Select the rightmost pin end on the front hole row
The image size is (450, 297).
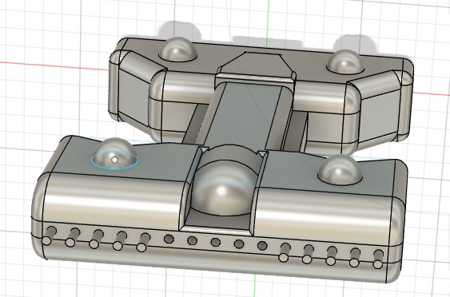(x=377, y=263)
